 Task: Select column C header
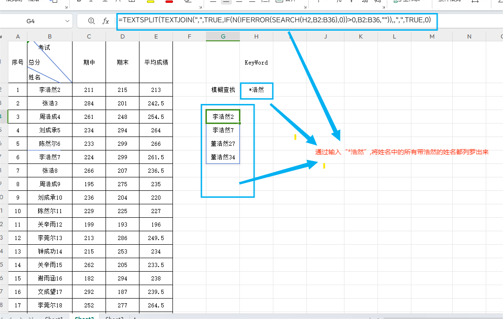point(89,37)
